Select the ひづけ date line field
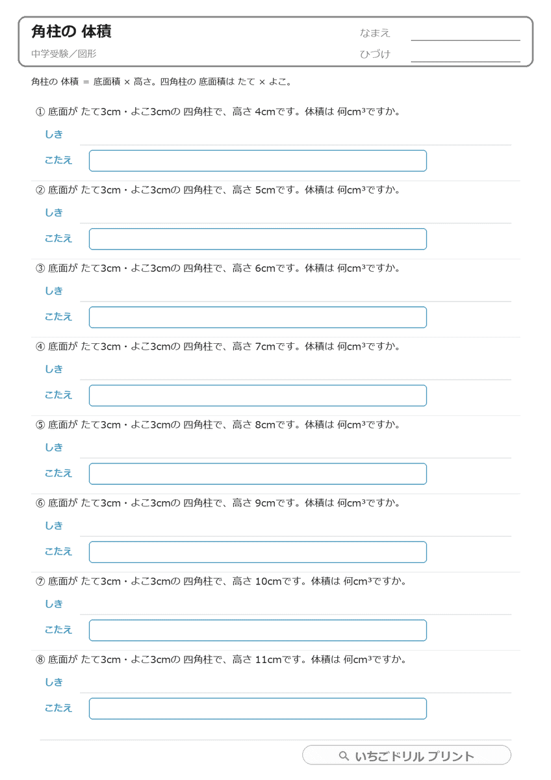This screenshot has height=780, width=551. click(x=465, y=55)
